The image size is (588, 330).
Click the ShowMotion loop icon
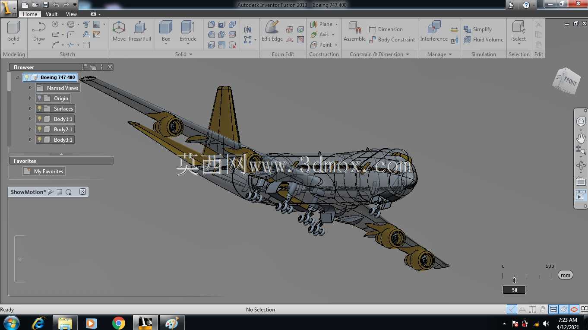tap(69, 192)
